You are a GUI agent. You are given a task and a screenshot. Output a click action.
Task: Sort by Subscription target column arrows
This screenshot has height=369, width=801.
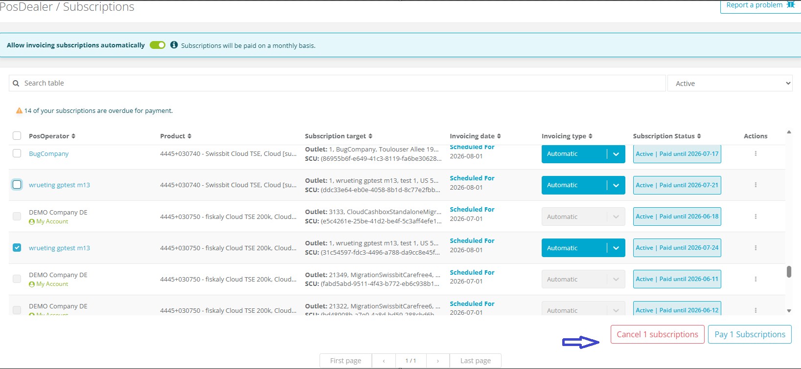click(x=370, y=136)
